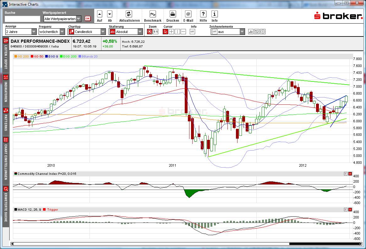This screenshot has height=249, width=366.
Task: Reset zoom with the 1:1 icon
Action: click(x=156, y=31)
